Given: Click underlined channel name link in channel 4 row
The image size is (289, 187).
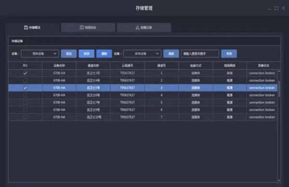Looking at the screenshot, I should point(93,95).
